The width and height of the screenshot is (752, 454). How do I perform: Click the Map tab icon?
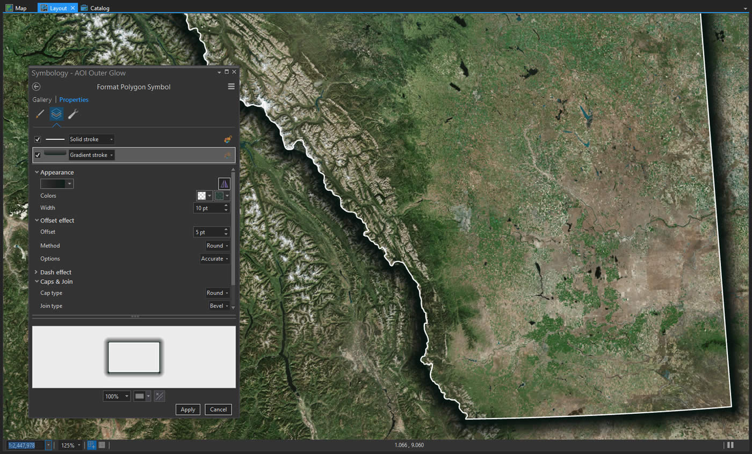tap(9, 8)
